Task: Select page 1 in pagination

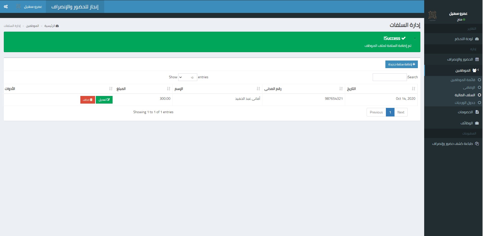Action: pyautogui.click(x=390, y=112)
